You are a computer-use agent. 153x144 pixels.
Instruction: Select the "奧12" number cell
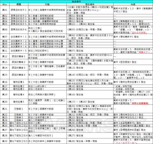click(x=5, y=56)
